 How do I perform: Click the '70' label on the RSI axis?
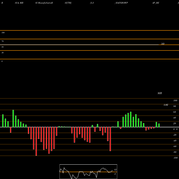[x=3, y=41]
